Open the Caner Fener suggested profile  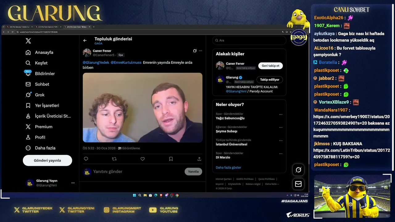pos(235,64)
